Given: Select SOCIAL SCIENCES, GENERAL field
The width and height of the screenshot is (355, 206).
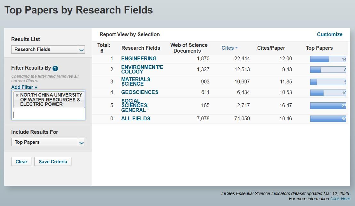Looking at the screenshot, I should click(x=135, y=105).
